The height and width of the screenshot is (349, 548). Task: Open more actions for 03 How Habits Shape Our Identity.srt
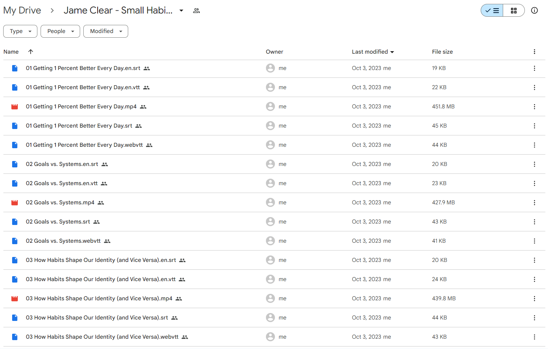coord(534,318)
